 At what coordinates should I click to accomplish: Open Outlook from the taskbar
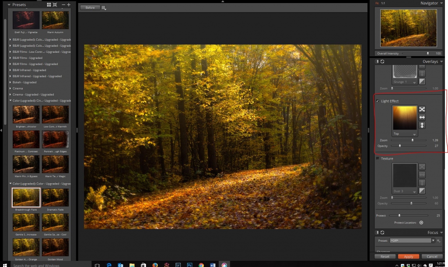[120, 265]
